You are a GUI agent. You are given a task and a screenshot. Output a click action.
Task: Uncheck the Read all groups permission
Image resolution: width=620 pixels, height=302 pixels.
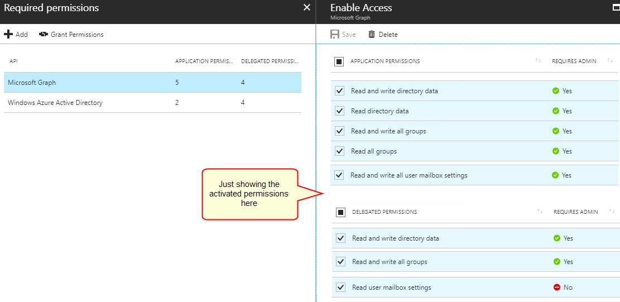pos(340,151)
